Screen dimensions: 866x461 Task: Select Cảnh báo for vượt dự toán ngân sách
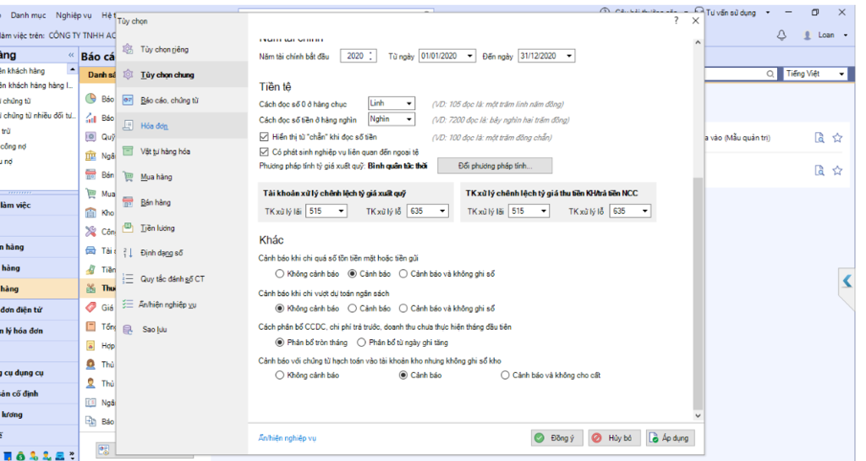point(353,309)
